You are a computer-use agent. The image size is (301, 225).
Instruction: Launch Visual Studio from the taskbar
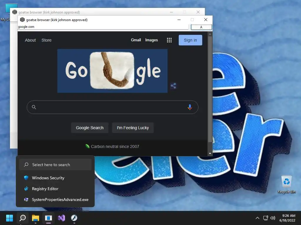(61, 218)
